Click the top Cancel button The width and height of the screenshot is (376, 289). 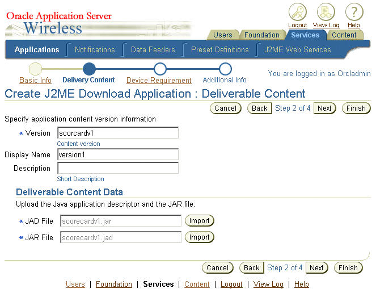point(225,108)
